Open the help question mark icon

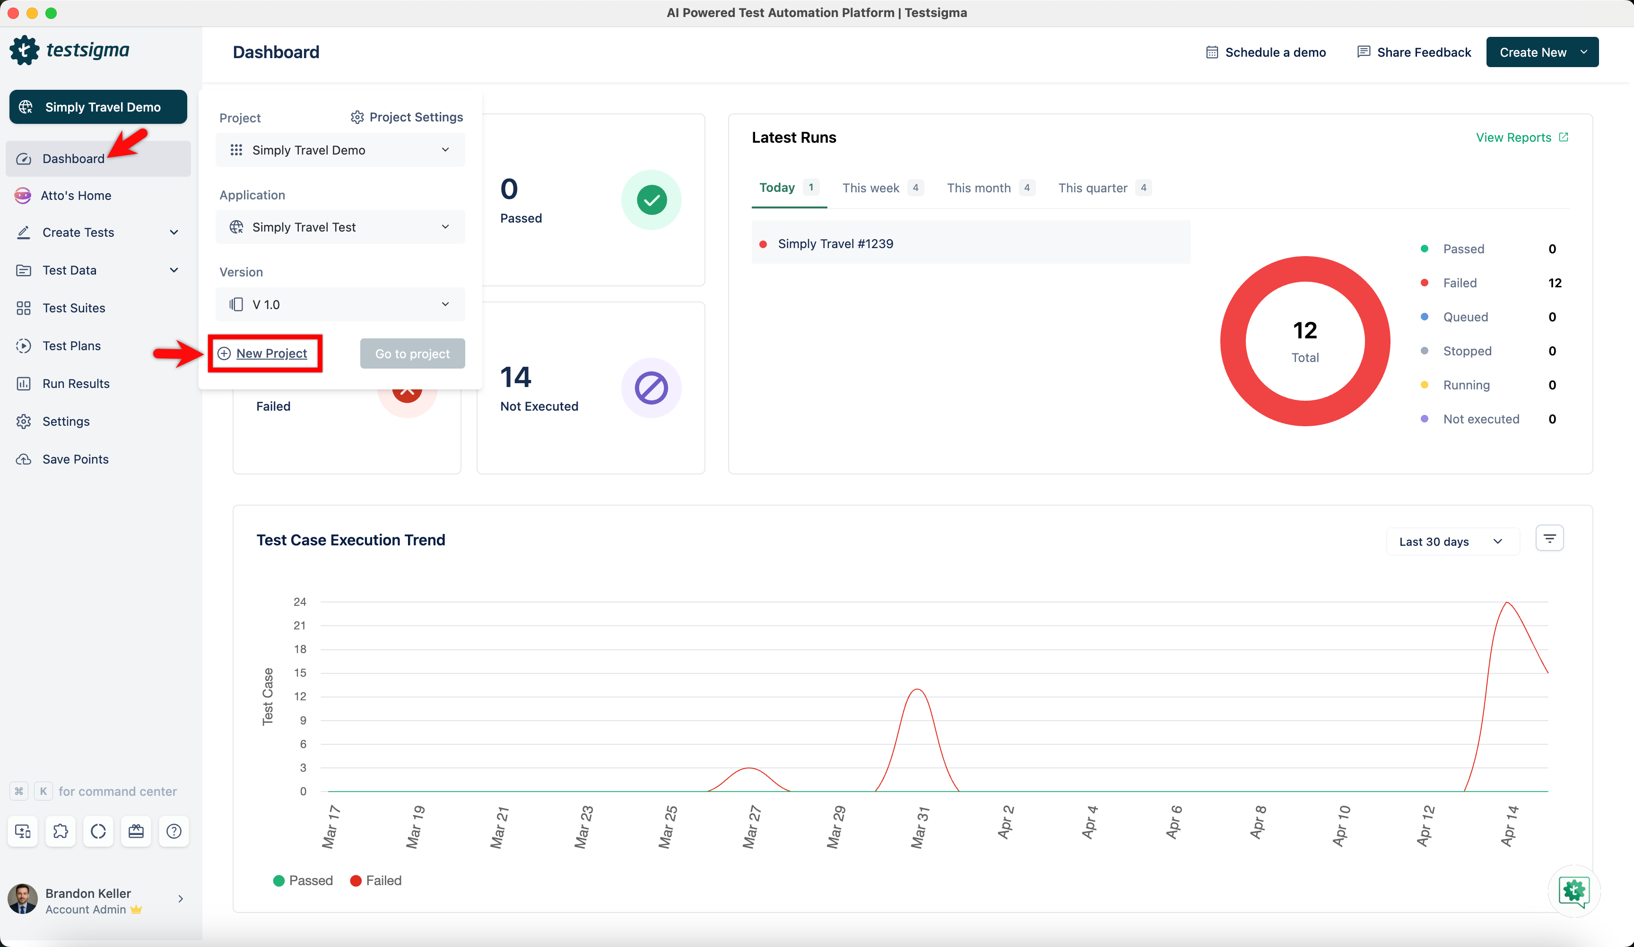click(174, 831)
